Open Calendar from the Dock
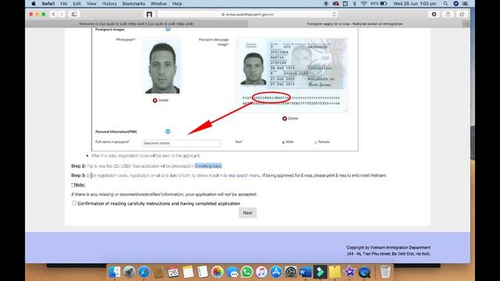 173,272
